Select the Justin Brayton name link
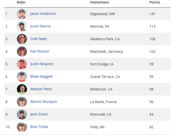The image size is (173, 135). [42, 64]
